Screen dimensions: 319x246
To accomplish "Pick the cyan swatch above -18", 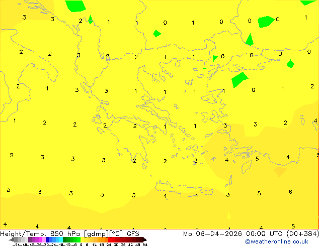I will pos(61,239).
